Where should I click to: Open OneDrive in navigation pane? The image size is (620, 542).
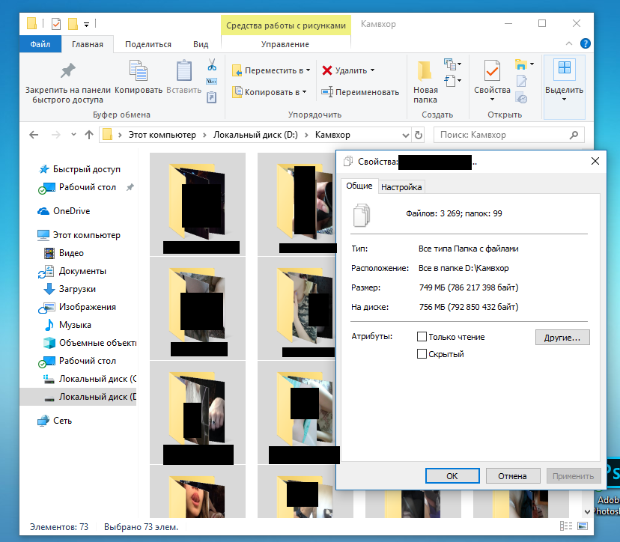click(x=72, y=211)
